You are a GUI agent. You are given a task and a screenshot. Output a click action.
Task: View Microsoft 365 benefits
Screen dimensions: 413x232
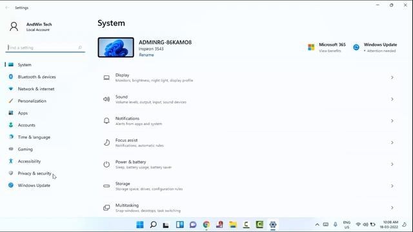330,51
